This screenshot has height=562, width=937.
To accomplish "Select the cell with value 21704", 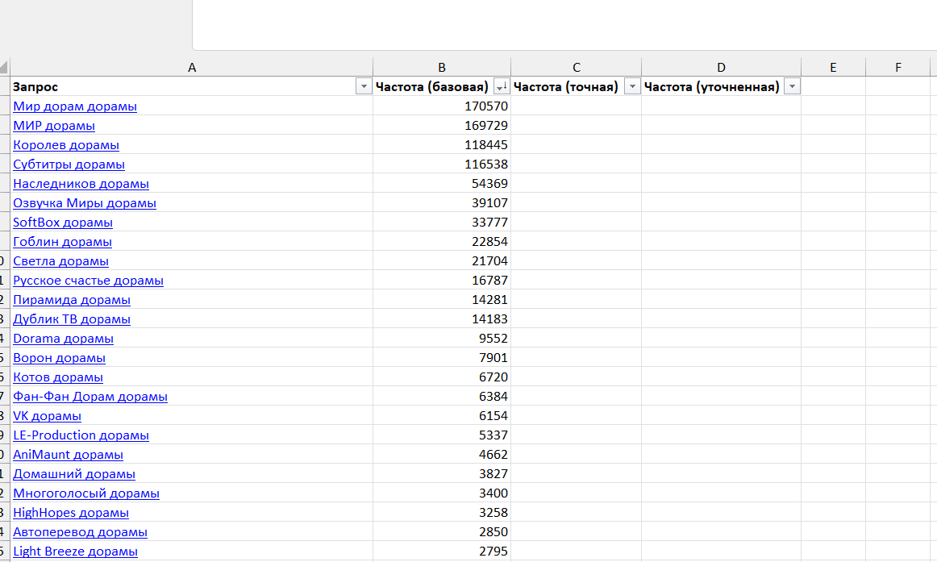I will pyautogui.click(x=442, y=261).
